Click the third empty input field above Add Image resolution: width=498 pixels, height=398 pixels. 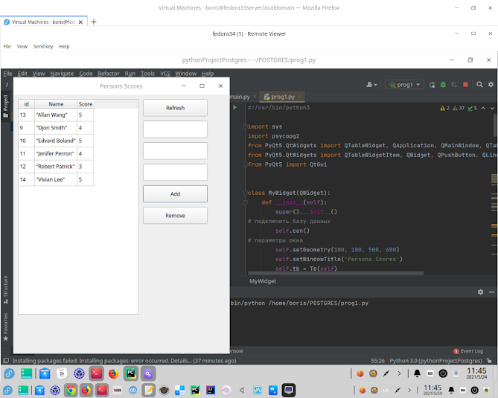pyautogui.click(x=175, y=173)
